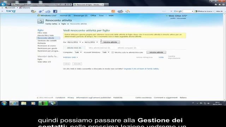Open Foto menu item

tap(101, 16)
